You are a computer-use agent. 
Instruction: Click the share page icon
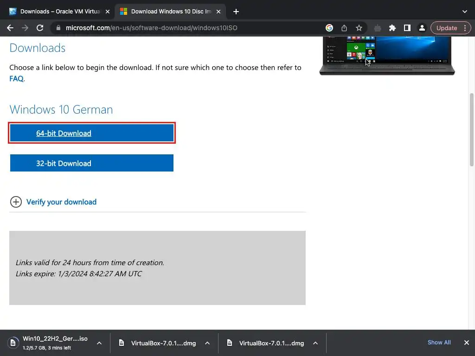[344, 28]
